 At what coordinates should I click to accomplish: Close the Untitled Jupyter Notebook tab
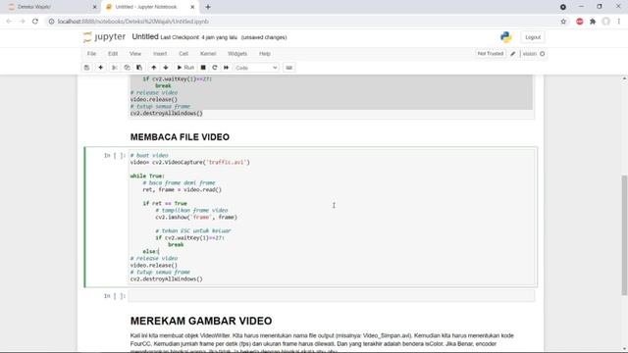pyautogui.click(x=192, y=7)
